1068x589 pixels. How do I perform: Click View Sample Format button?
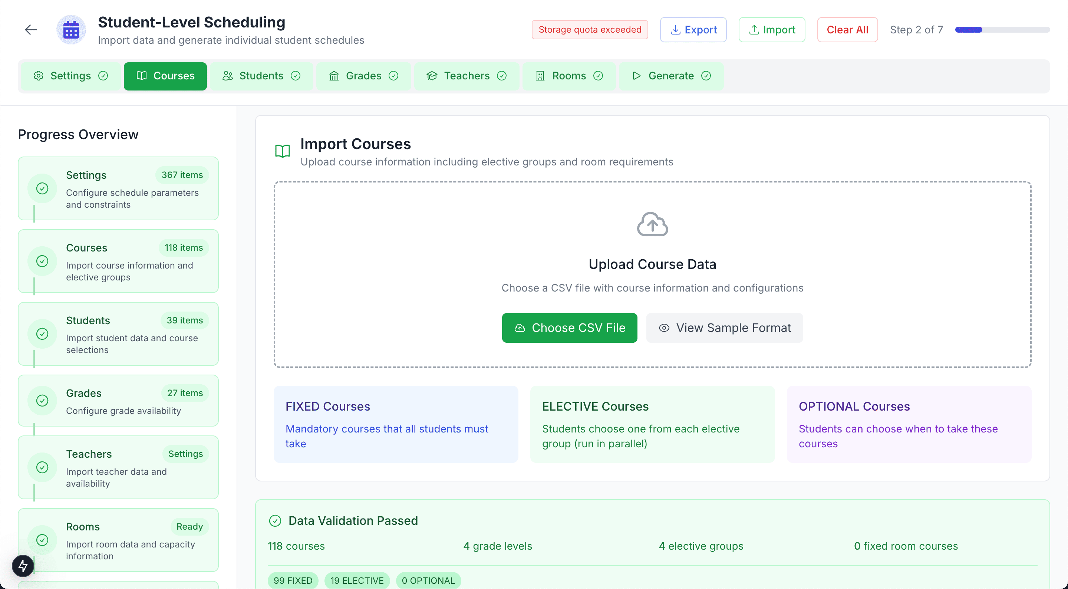[x=724, y=328]
